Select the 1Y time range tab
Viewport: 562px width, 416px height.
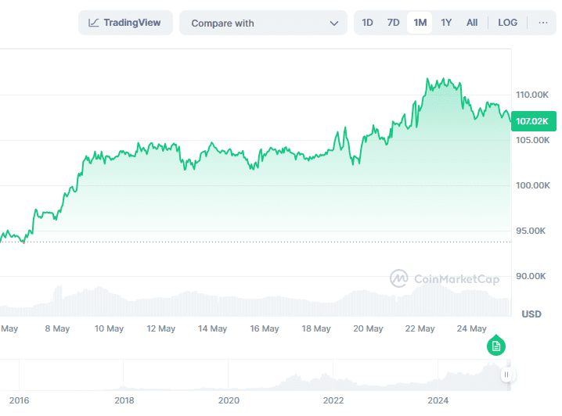(x=446, y=23)
